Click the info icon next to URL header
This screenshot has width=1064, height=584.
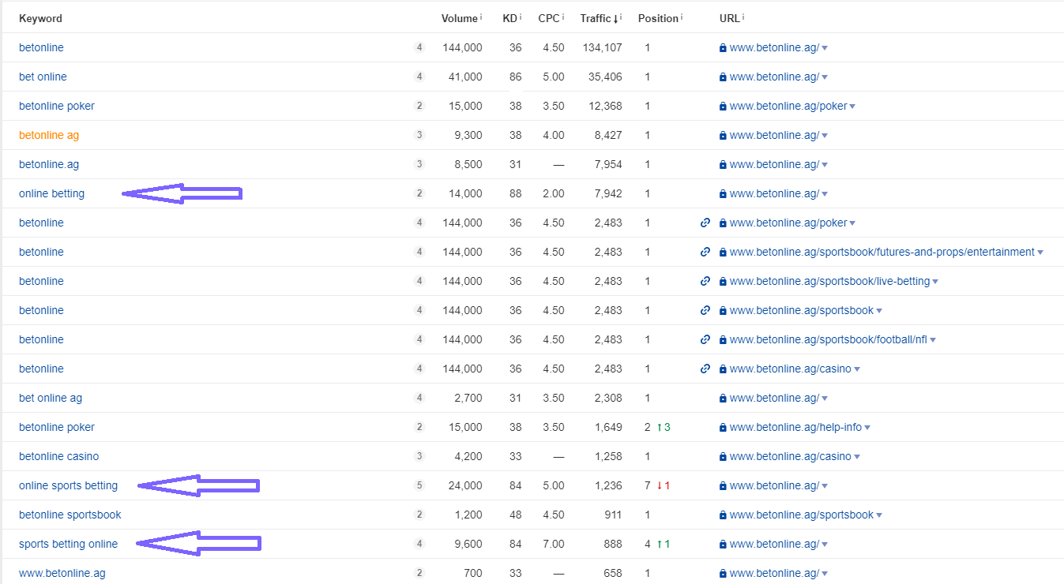click(x=743, y=17)
